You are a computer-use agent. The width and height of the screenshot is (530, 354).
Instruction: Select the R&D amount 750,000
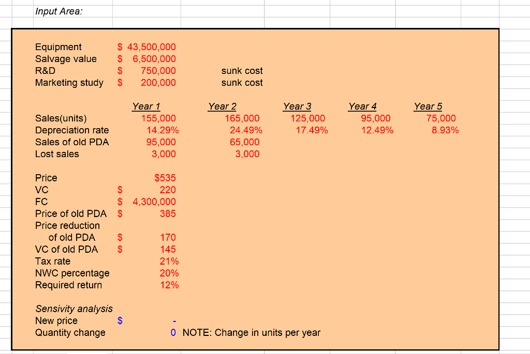(x=158, y=70)
